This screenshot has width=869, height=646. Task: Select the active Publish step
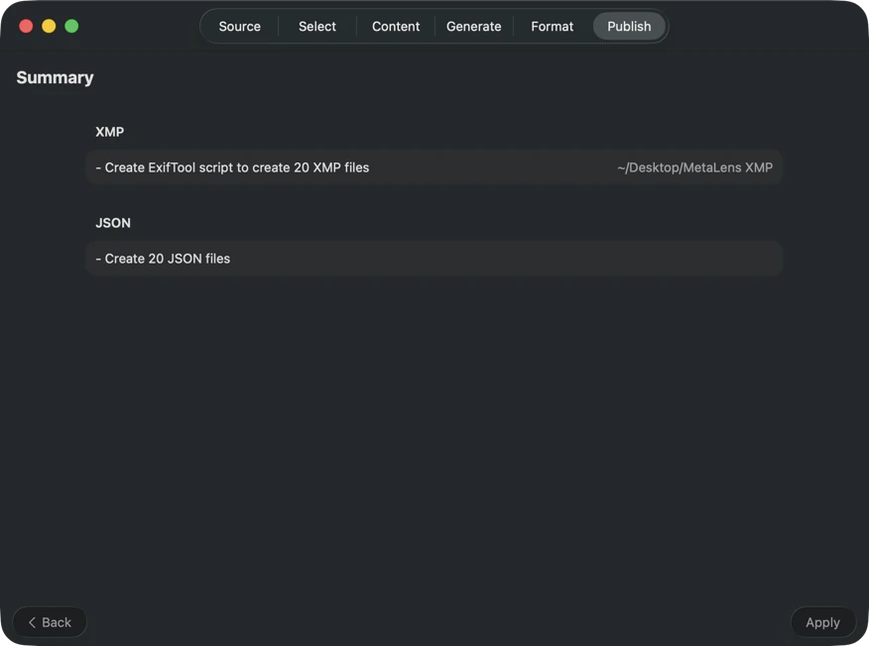coord(629,26)
